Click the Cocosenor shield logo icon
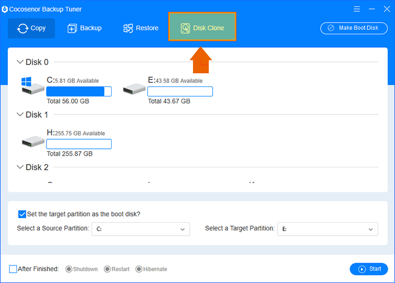Image resolution: width=395 pixels, height=283 pixels. [5, 10]
